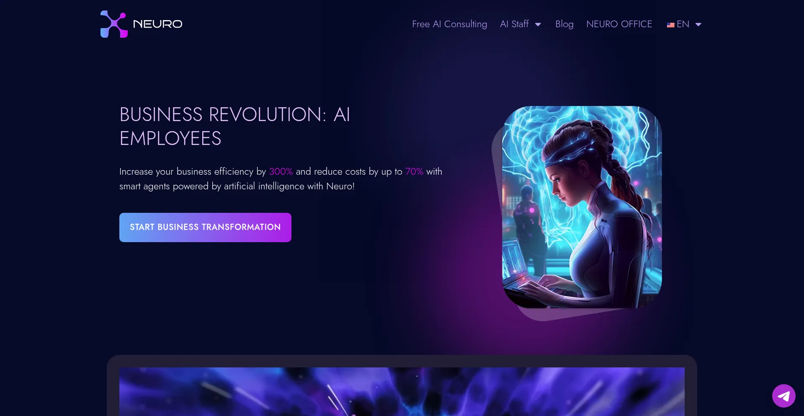The height and width of the screenshot is (416, 804).
Task: Click Start Business Transformation button
Action: (x=205, y=227)
